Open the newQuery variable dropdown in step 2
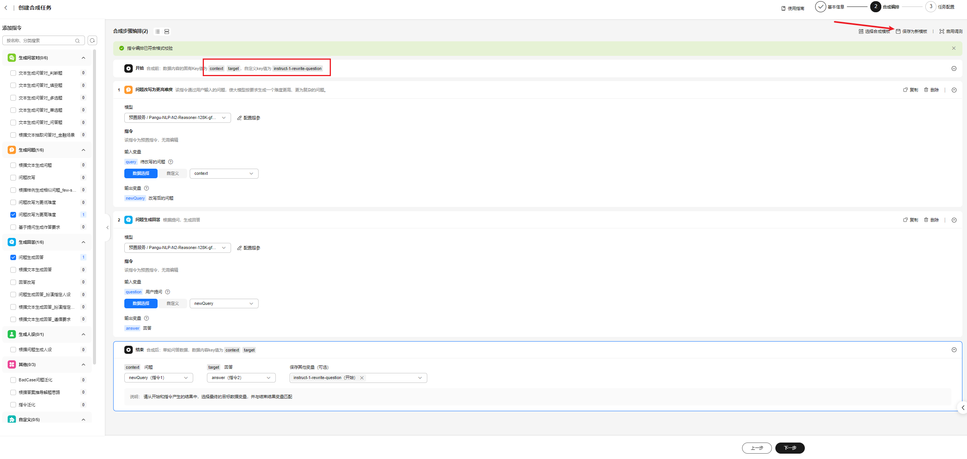Screen dimensions: 967x459 point(224,303)
